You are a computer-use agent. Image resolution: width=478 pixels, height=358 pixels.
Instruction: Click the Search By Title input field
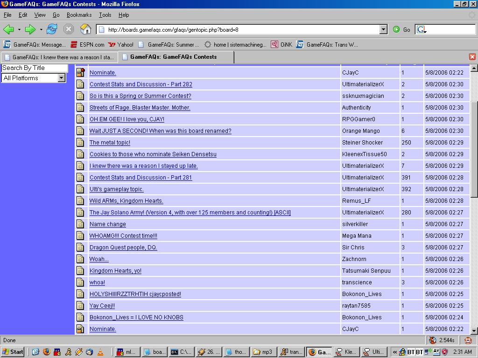(35, 68)
